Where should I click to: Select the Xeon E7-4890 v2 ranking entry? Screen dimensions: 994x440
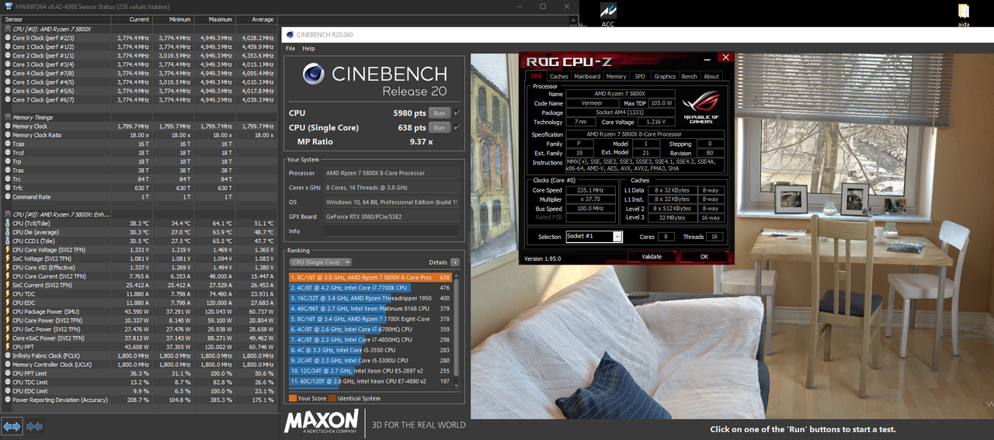coord(370,381)
